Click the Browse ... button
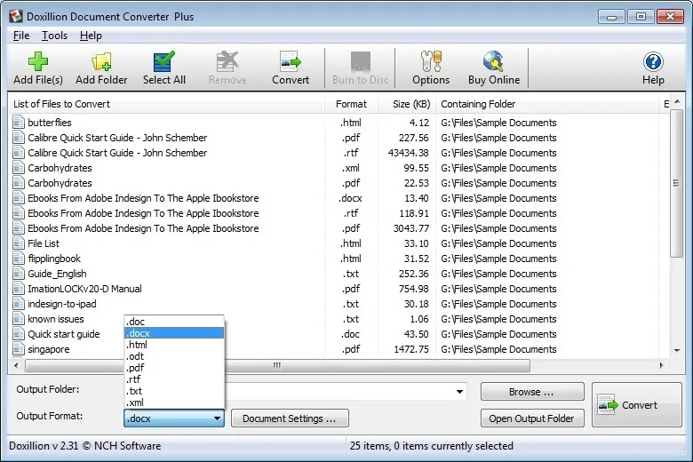This screenshot has width=693, height=462. (532, 392)
